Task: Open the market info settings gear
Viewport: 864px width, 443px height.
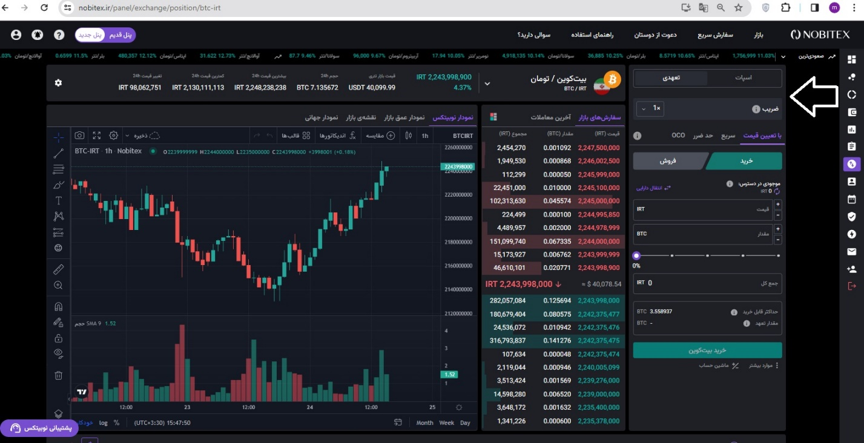Action: 58,82
